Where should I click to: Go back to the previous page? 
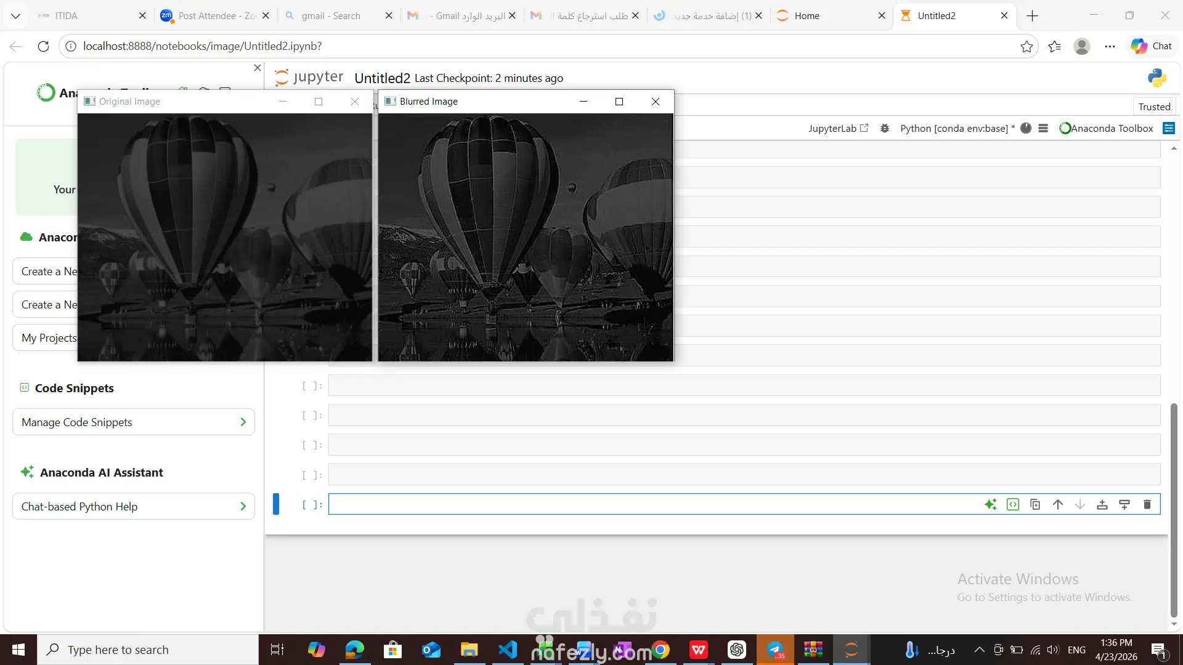click(x=16, y=46)
